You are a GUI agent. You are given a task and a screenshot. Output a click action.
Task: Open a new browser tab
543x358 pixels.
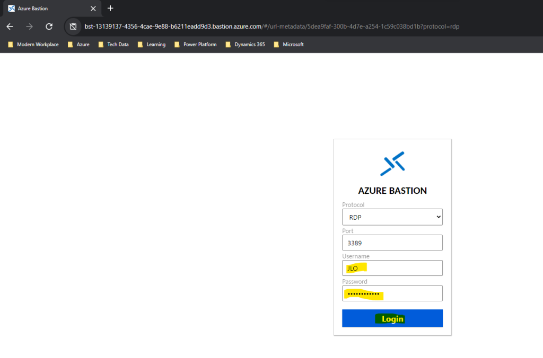[x=110, y=8]
